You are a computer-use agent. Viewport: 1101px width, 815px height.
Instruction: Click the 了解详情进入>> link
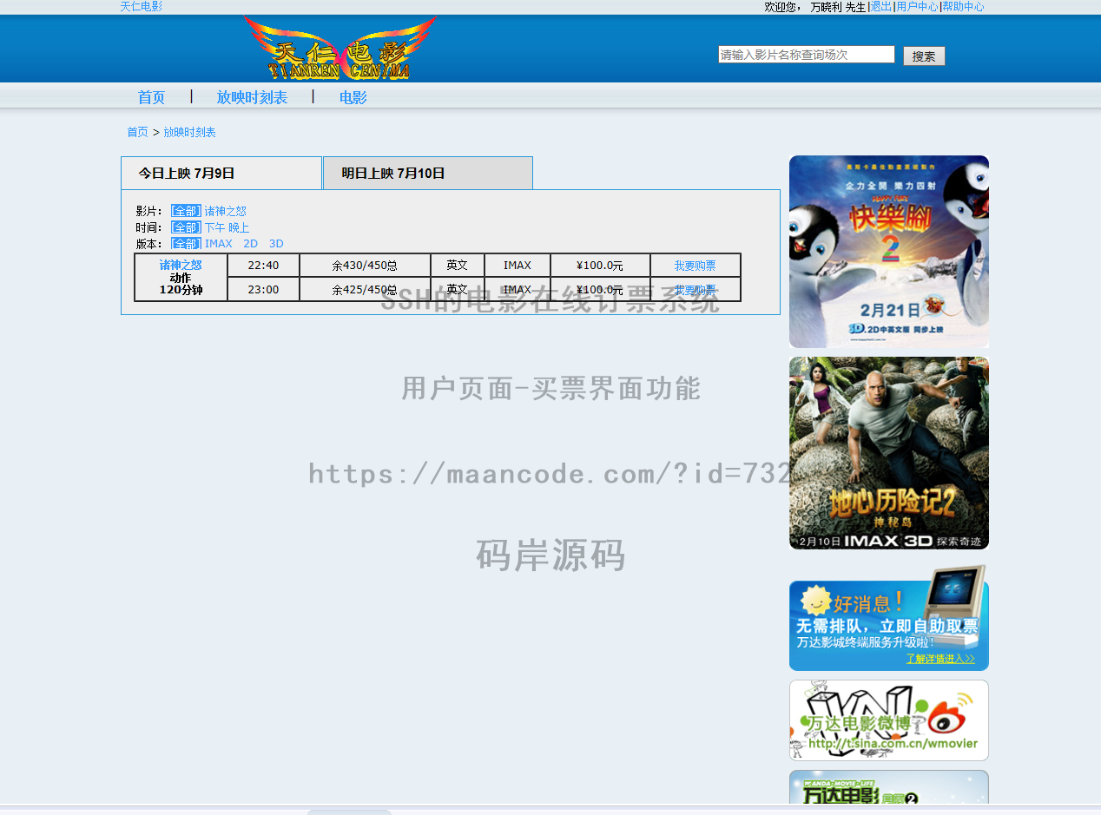940,659
